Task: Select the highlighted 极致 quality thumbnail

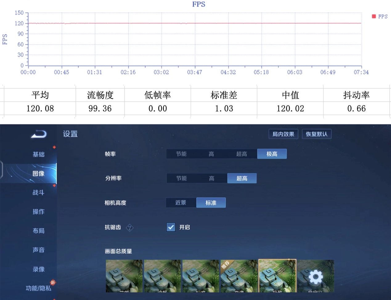Action: pos(277,276)
